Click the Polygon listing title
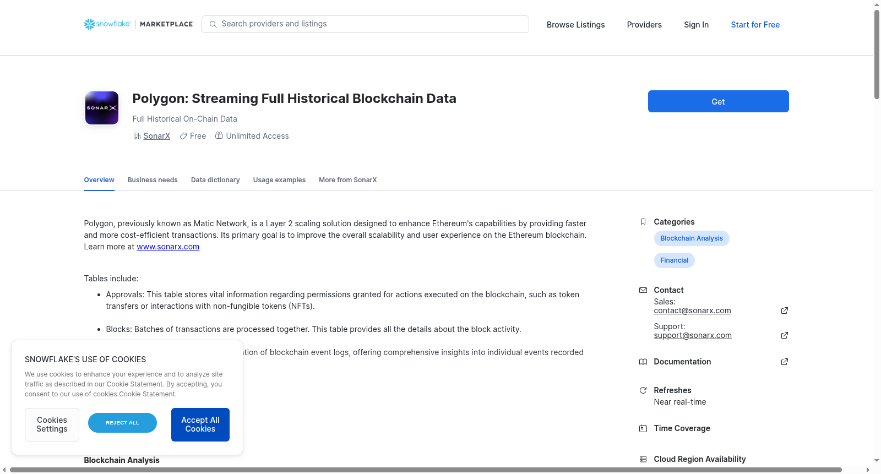 (295, 99)
